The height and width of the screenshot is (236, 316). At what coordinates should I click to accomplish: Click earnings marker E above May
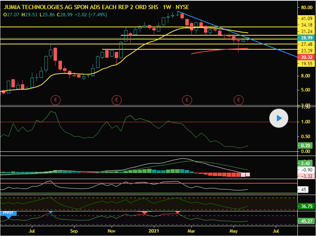(x=239, y=100)
